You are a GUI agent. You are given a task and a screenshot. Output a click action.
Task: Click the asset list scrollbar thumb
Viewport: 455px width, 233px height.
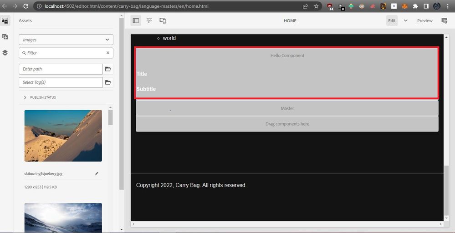click(x=110, y=117)
